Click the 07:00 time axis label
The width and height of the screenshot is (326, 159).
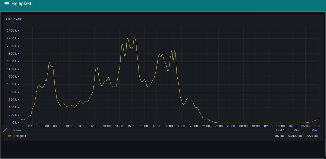pos(32,126)
